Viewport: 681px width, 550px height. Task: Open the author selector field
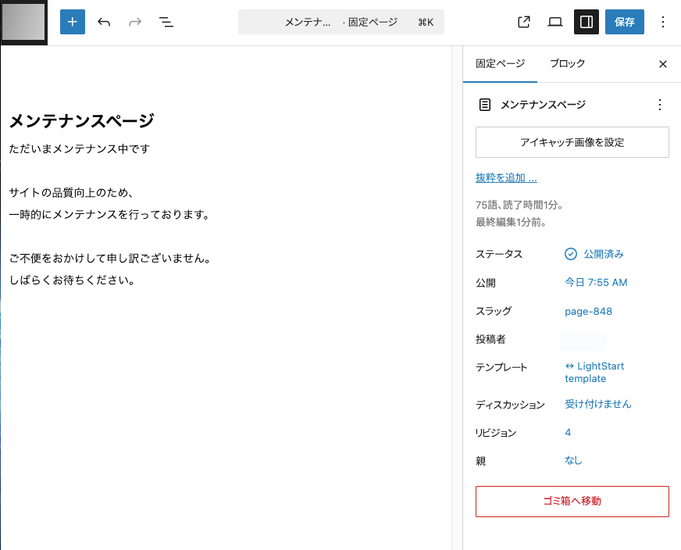click(583, 341)
